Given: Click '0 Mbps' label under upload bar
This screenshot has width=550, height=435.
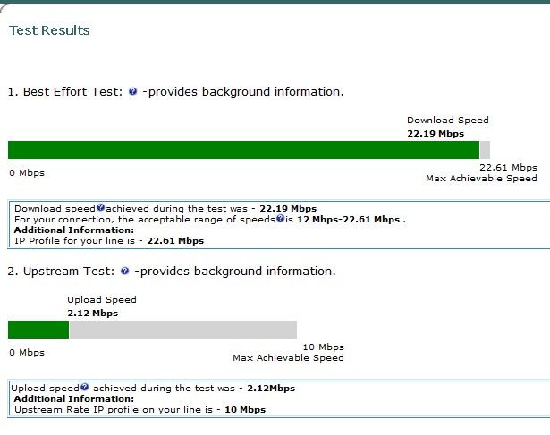Looking at the screenshot, I should pos(27,353).
